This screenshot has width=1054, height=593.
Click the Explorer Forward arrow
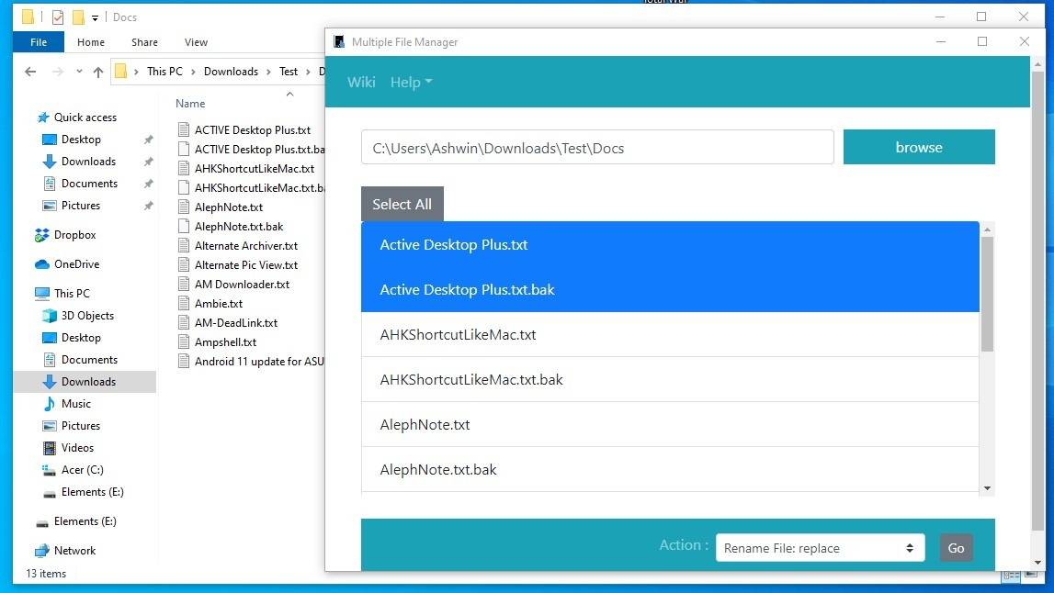coord(58,72)
